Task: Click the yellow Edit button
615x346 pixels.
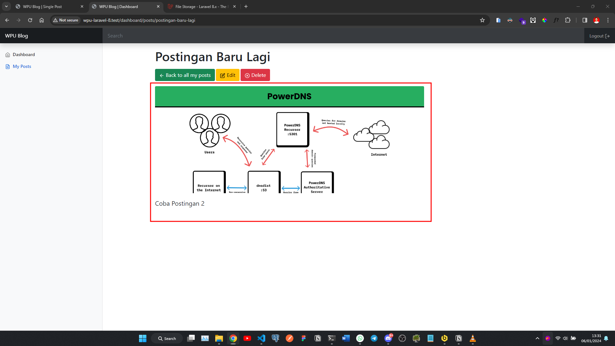Action: coord(227,75)
